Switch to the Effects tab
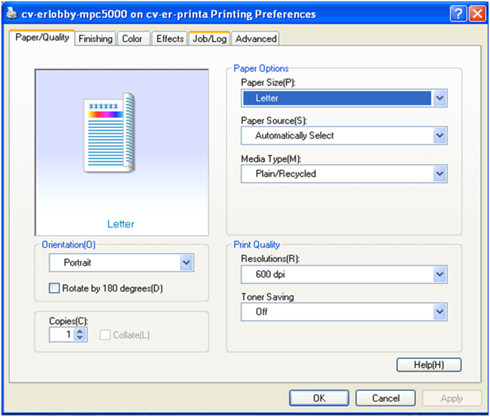 point(170,39)
